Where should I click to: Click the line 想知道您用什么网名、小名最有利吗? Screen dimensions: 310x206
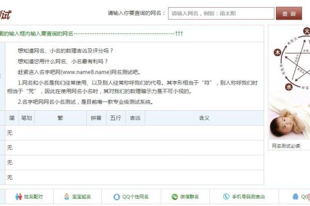(63, 61)
